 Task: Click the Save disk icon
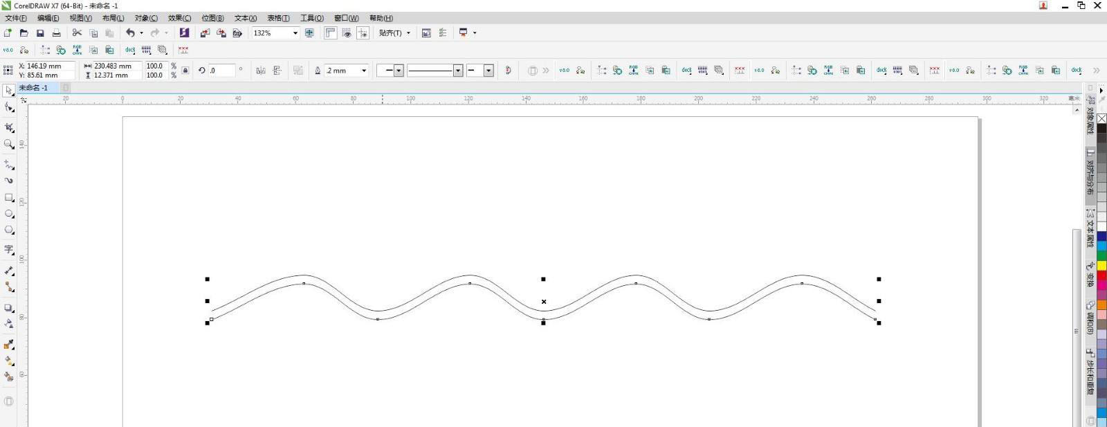coord(40,33)
